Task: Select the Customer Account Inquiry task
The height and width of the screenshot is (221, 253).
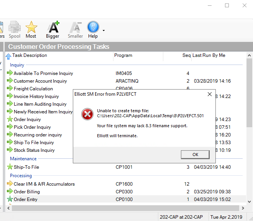Action: tap(40, 81)
